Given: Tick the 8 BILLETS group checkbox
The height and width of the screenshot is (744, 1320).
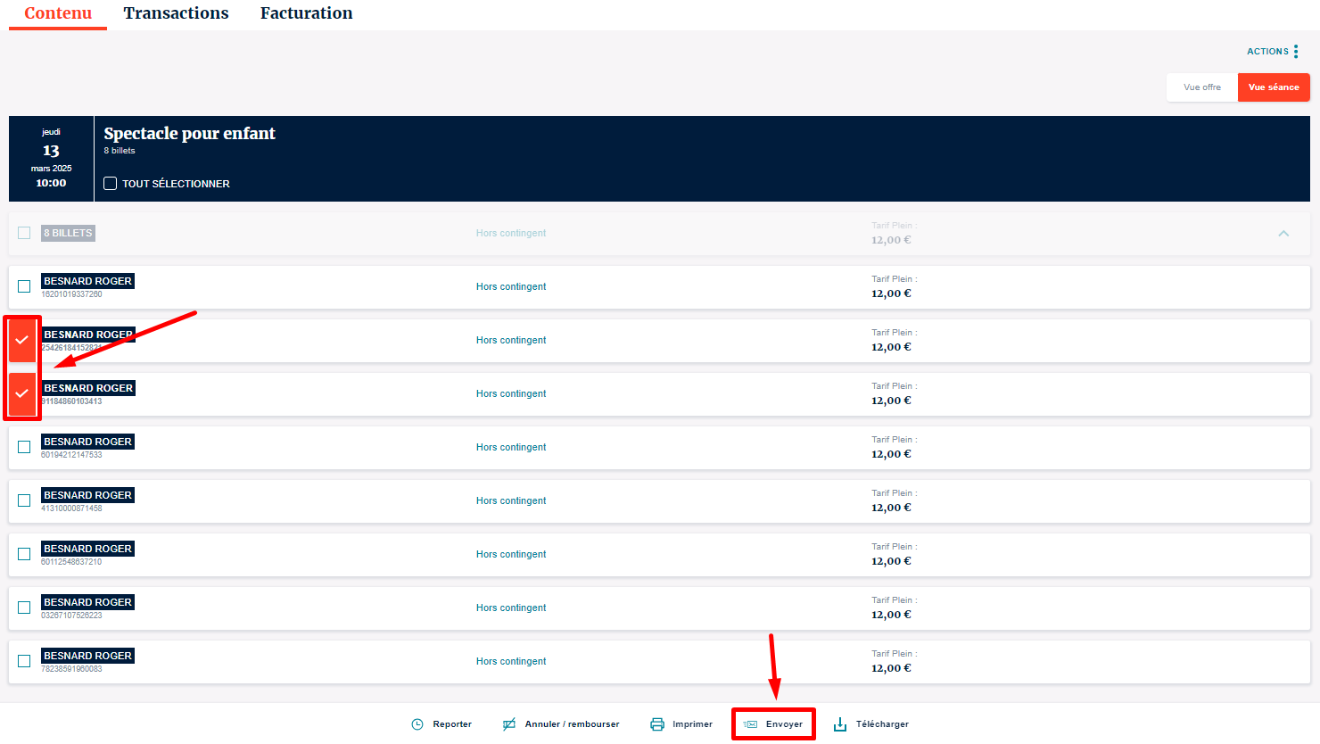Looking at the screenshot, I should click(x=24, y=233).
